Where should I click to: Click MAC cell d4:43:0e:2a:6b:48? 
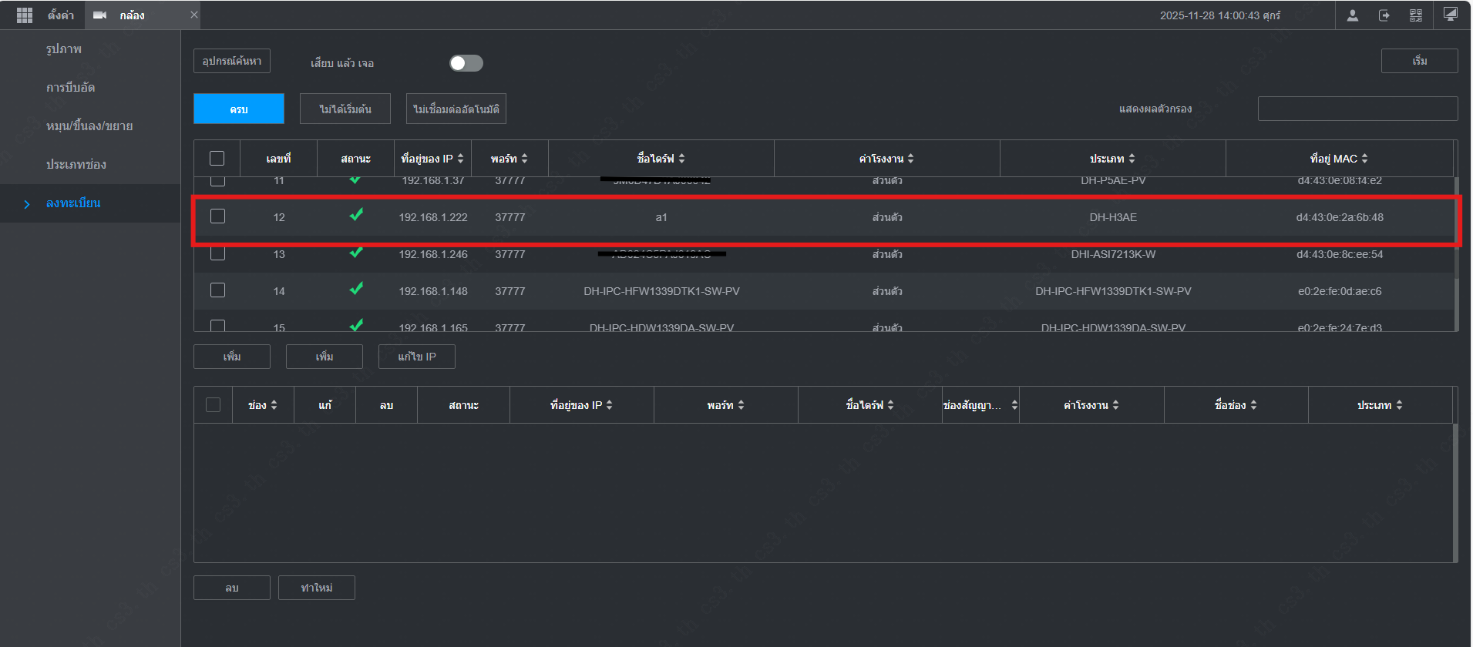(x=1340, y=217)
